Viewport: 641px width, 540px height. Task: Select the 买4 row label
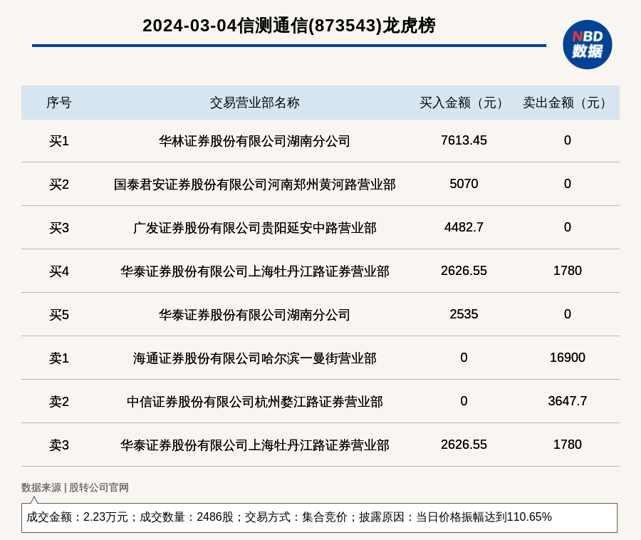[59, 271]
